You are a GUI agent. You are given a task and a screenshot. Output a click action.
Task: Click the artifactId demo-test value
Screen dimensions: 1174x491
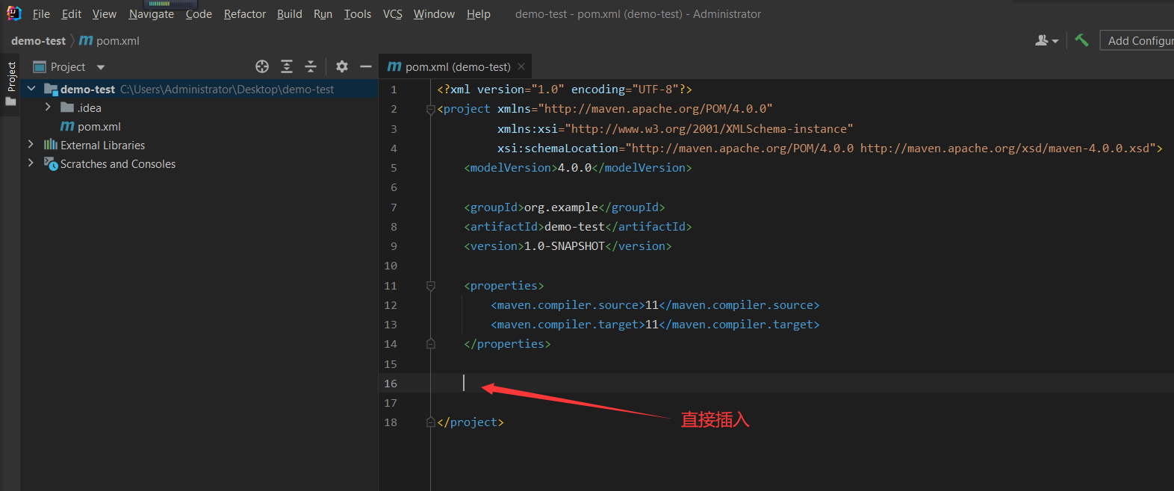pos(574,227)
